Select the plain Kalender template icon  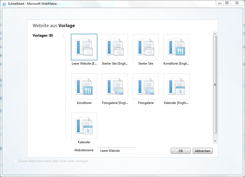pos(84,126)
